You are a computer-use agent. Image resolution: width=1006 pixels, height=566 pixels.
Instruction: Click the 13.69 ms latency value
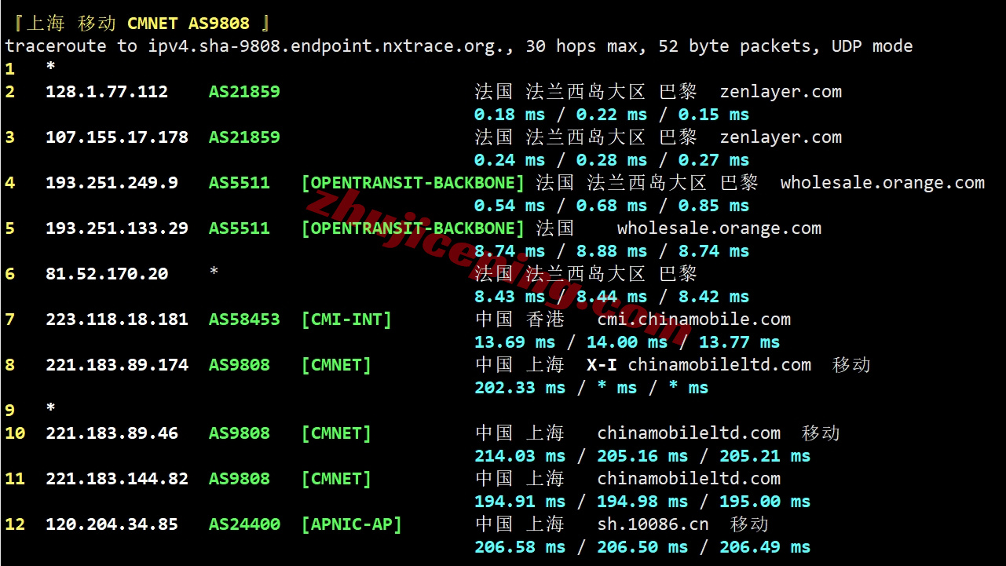coord(514,342)
